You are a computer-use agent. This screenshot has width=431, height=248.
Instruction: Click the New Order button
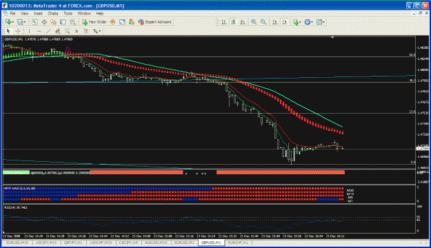(x=94, y=22)
